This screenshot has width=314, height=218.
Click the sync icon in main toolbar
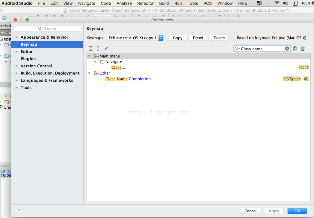(x=4, y=18)
